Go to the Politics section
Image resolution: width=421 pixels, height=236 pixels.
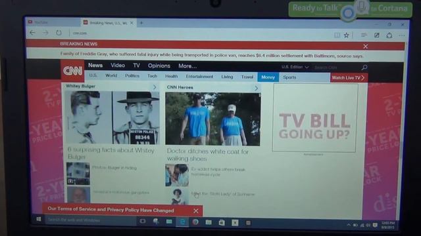point(132,76)
